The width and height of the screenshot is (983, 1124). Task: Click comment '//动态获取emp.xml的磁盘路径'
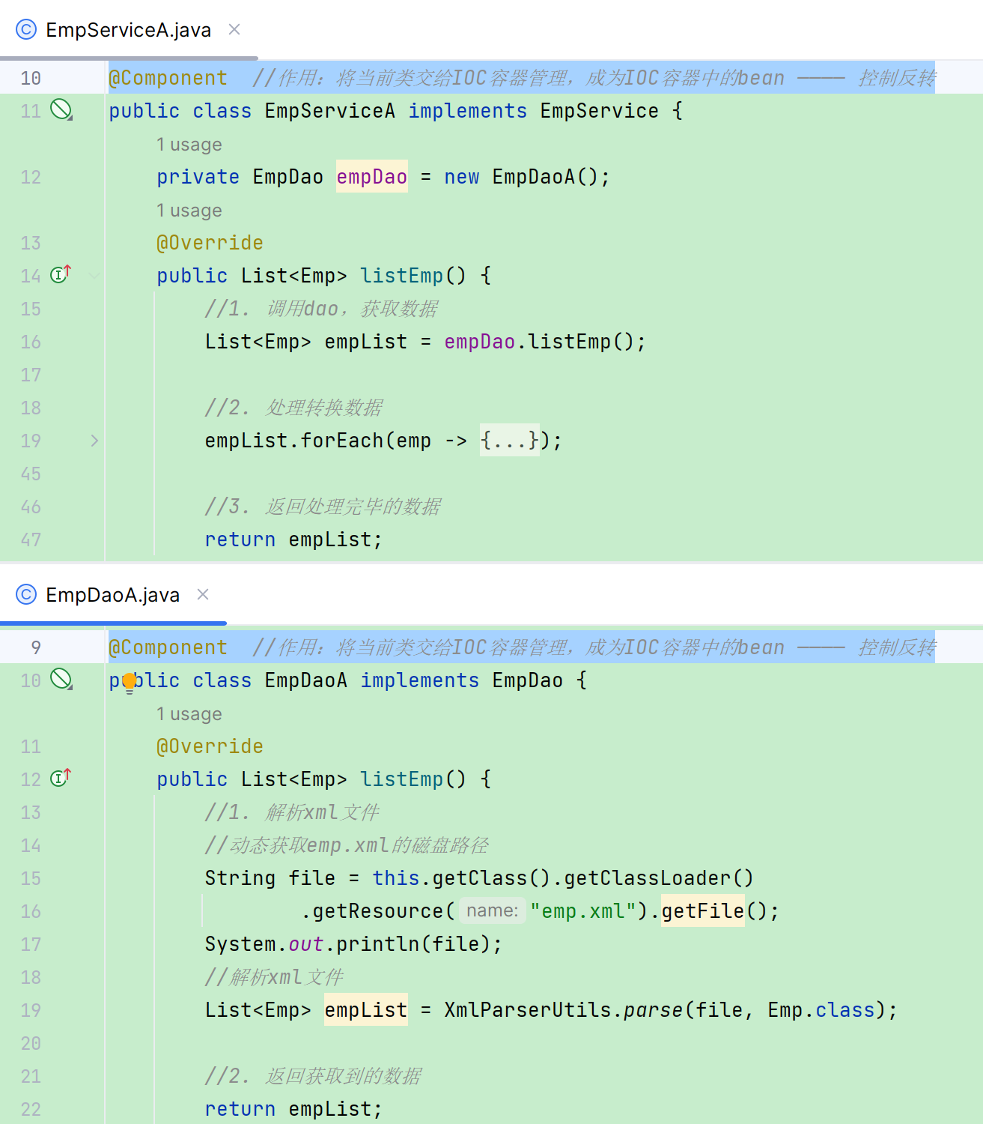pos(347,845)
